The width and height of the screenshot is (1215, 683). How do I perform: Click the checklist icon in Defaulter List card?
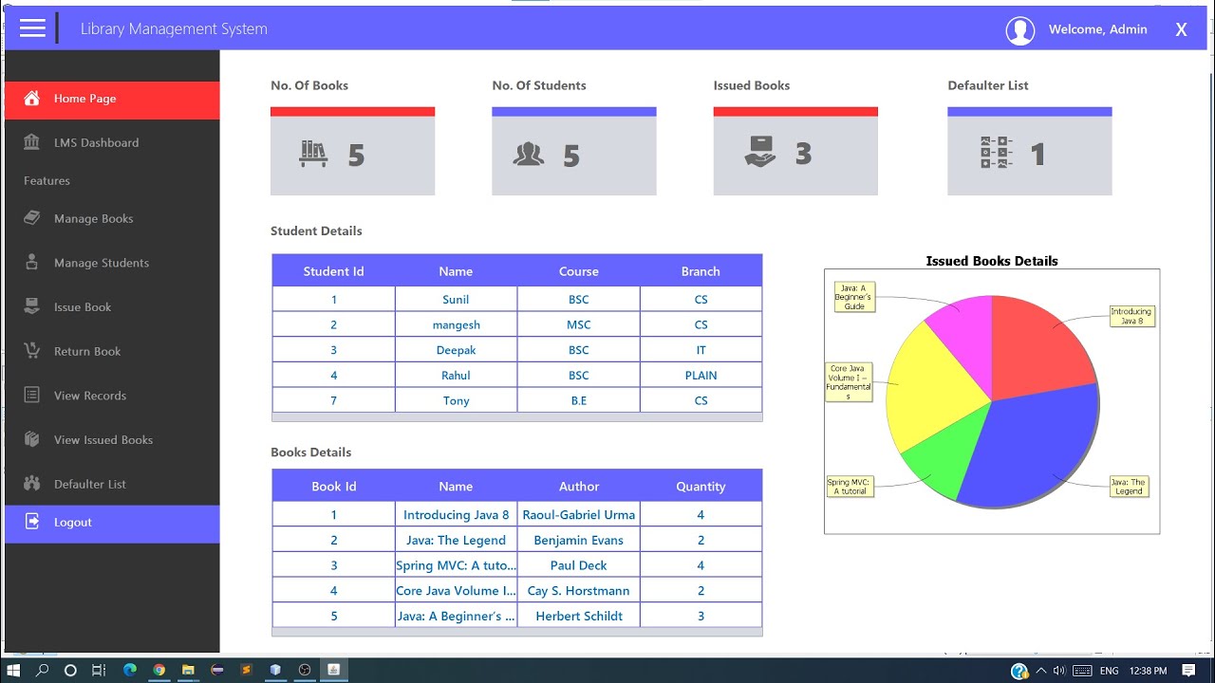tap(996, 153)
